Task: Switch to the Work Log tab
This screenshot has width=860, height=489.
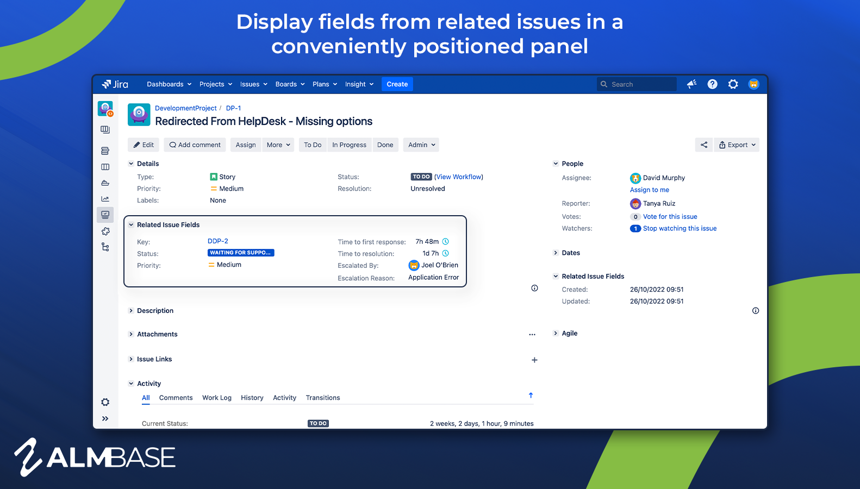Action: 217,398
